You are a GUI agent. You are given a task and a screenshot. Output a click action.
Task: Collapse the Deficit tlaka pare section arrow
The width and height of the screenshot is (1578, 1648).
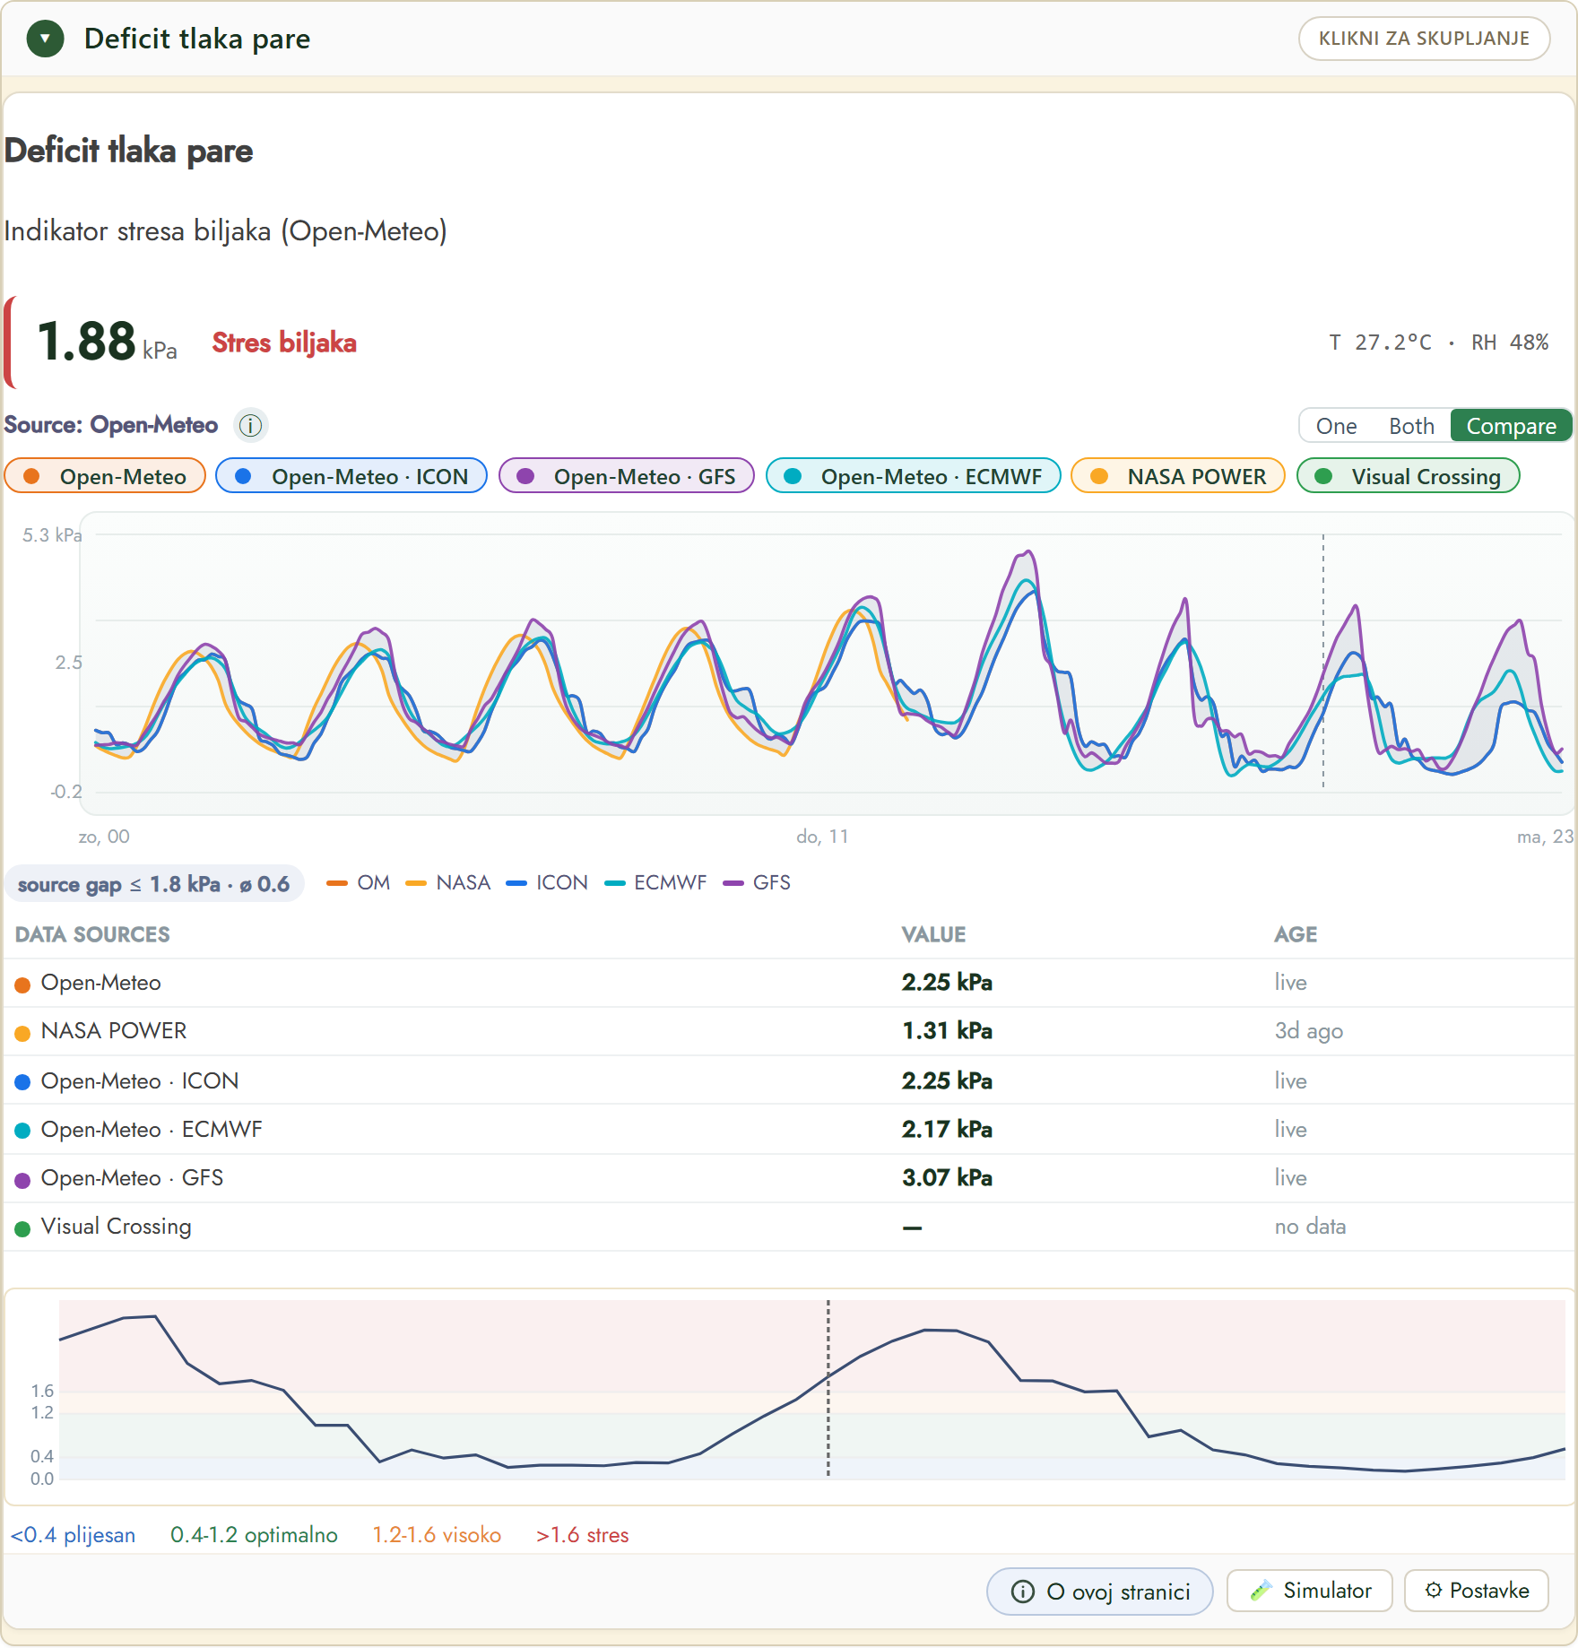[45, 39]
